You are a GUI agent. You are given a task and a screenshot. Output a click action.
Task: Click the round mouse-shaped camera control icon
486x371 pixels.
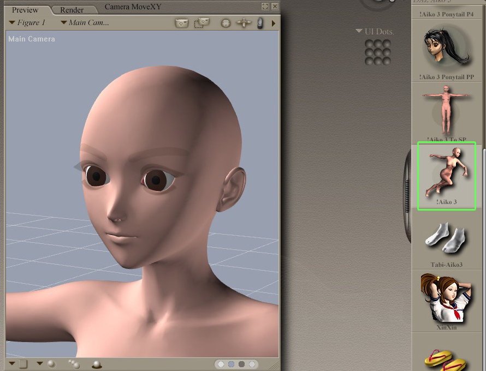[226, 23]
